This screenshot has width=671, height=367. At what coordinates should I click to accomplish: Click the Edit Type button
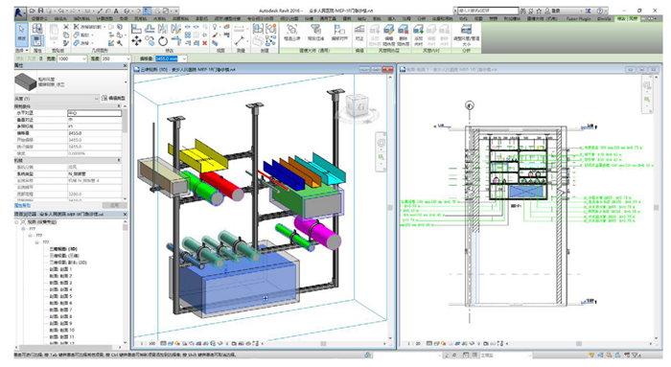[113, 99]
